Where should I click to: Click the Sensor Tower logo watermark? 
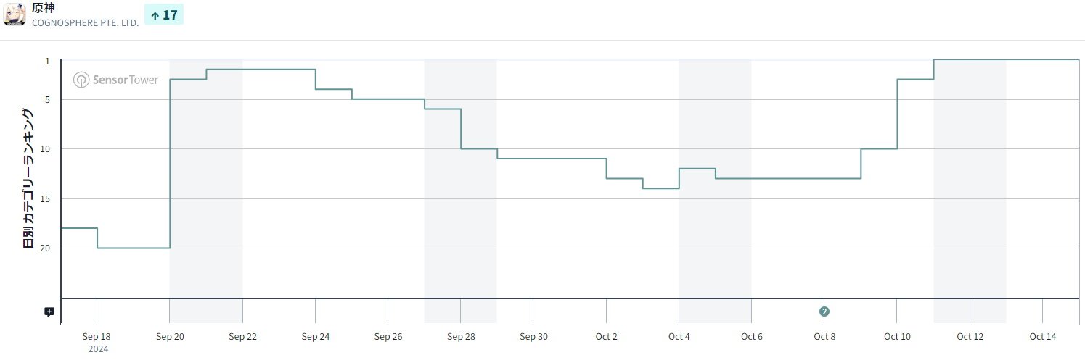[116, 80]
